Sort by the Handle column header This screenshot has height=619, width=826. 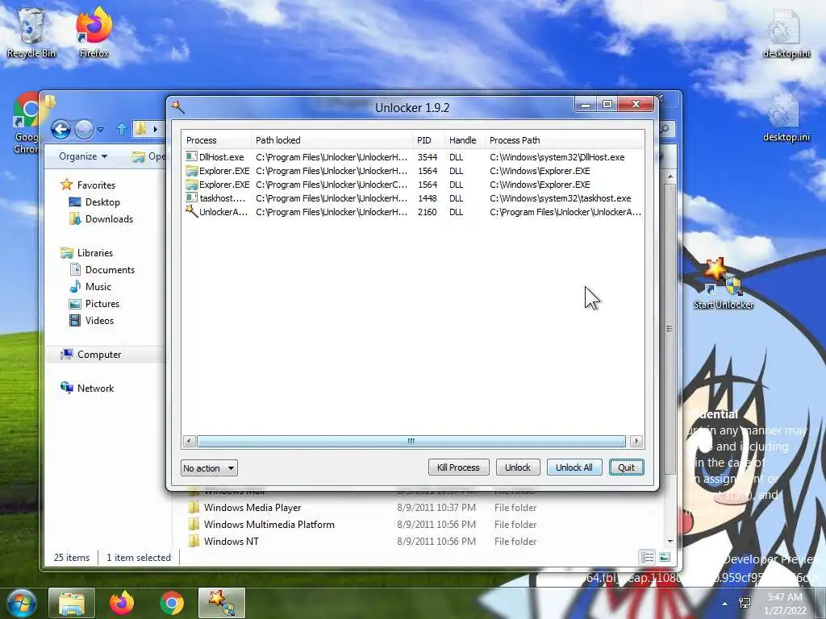pos(464,140)
